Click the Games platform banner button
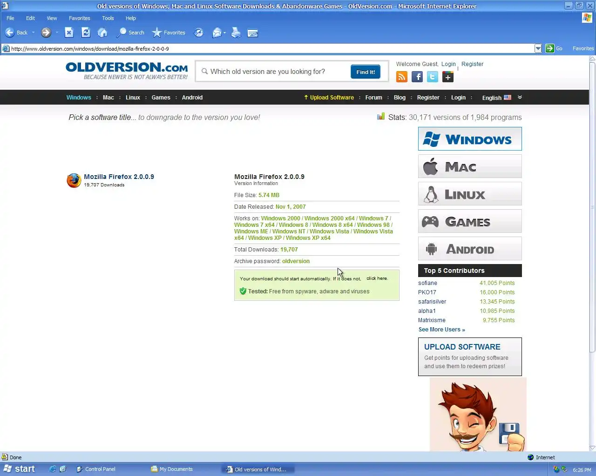596x476 pixels. coord(470,221)
